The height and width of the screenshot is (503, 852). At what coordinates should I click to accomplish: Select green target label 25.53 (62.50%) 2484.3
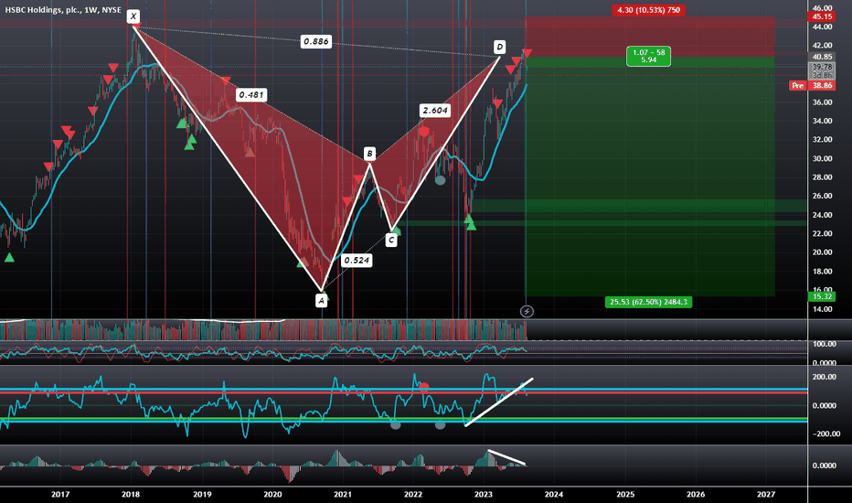(648, 302)
